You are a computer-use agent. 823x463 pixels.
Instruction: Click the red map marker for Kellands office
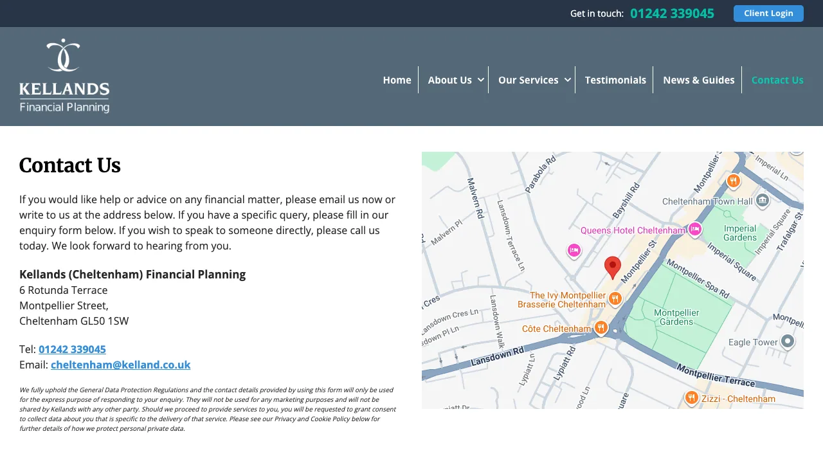coord(612,267)
